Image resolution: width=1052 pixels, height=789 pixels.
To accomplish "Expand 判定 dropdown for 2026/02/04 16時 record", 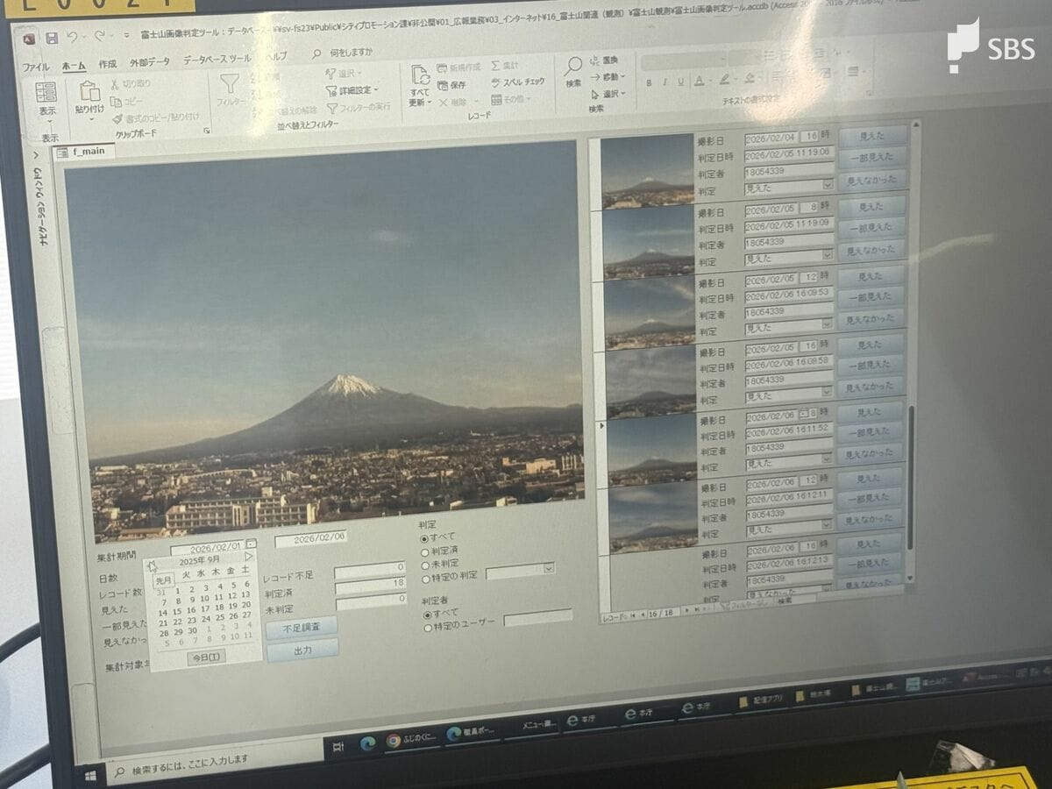I will (x=827, y=185).
